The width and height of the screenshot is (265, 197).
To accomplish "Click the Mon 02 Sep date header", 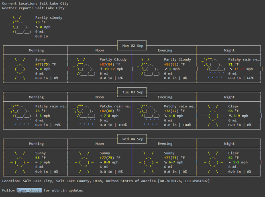I will (132, 46).
